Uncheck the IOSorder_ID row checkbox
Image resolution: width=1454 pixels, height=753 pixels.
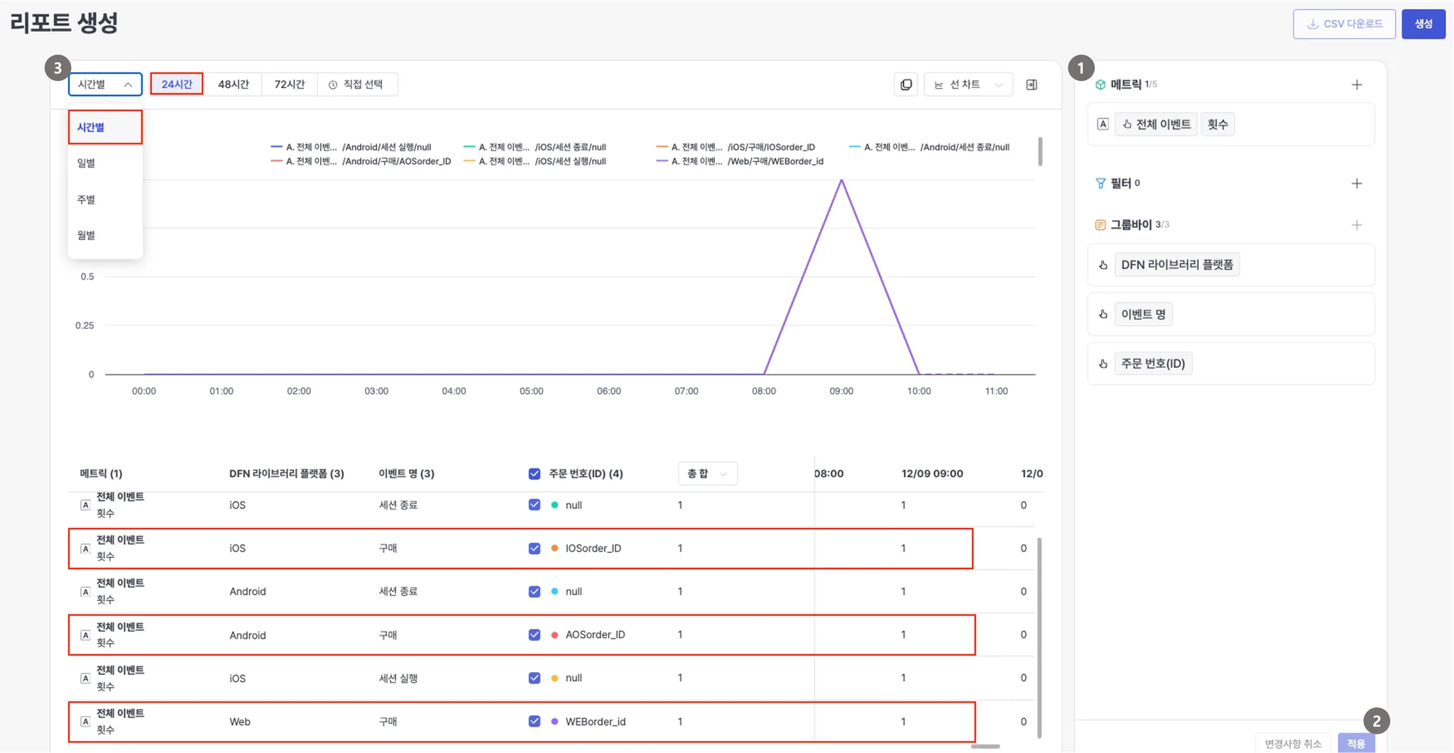click(x=535, y=548)
